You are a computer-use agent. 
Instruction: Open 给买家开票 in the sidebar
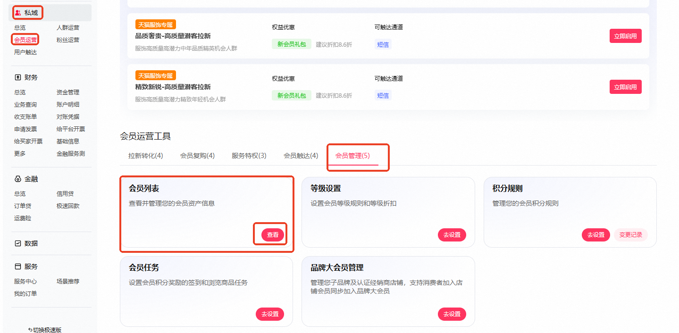pos(28,142)
